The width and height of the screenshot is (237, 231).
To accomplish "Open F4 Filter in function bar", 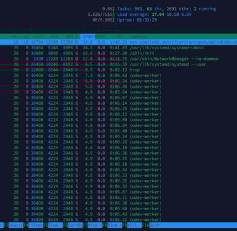I will coord(33,225).
